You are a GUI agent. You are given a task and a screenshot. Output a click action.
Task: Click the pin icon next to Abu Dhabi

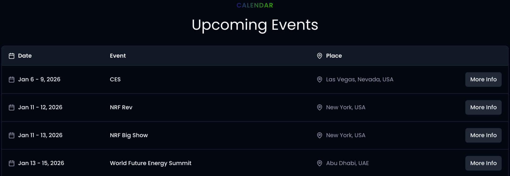click(x=320, y=163)
